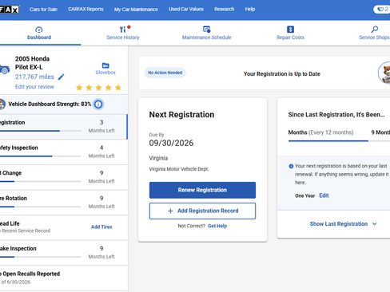Screen dimensions: 390x292
Task: Open saved cars heart badge
Action: 383,9
